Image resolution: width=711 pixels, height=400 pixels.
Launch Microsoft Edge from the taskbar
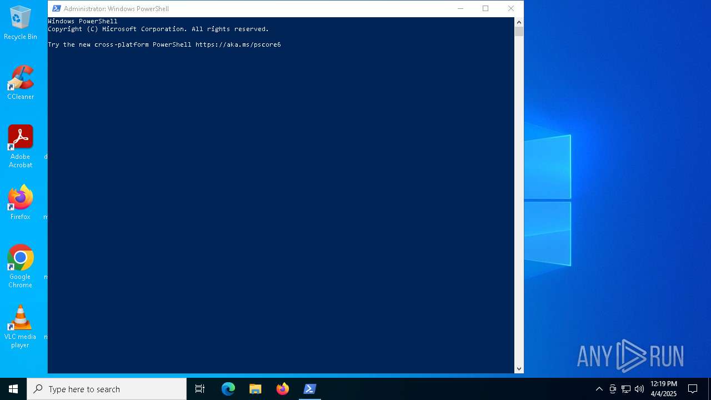(x=228, y=389)
